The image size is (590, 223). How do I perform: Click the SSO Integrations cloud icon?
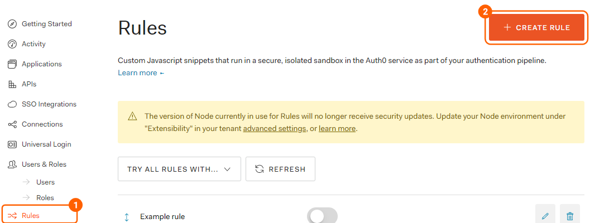pyautogui.click(x=12, y=104)
